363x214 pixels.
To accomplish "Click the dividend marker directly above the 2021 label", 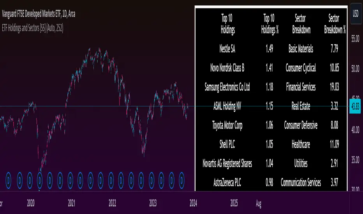I will coord(70,180).
